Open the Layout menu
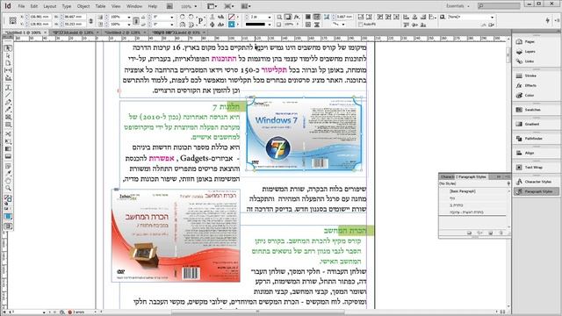562x316 pixels. click(x=50, y=6)
